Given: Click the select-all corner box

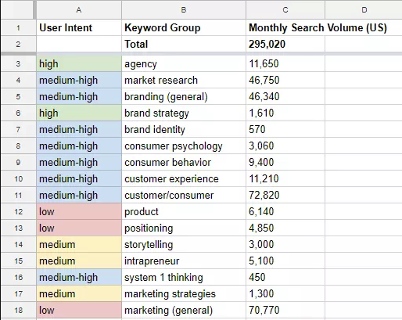Looking at the screenshot, I should pyautogui.click(x=17, y=10).
